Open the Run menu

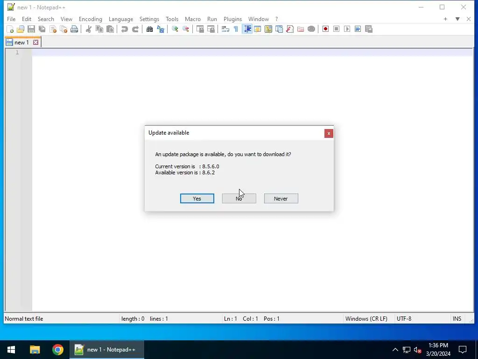click(212, 19)
